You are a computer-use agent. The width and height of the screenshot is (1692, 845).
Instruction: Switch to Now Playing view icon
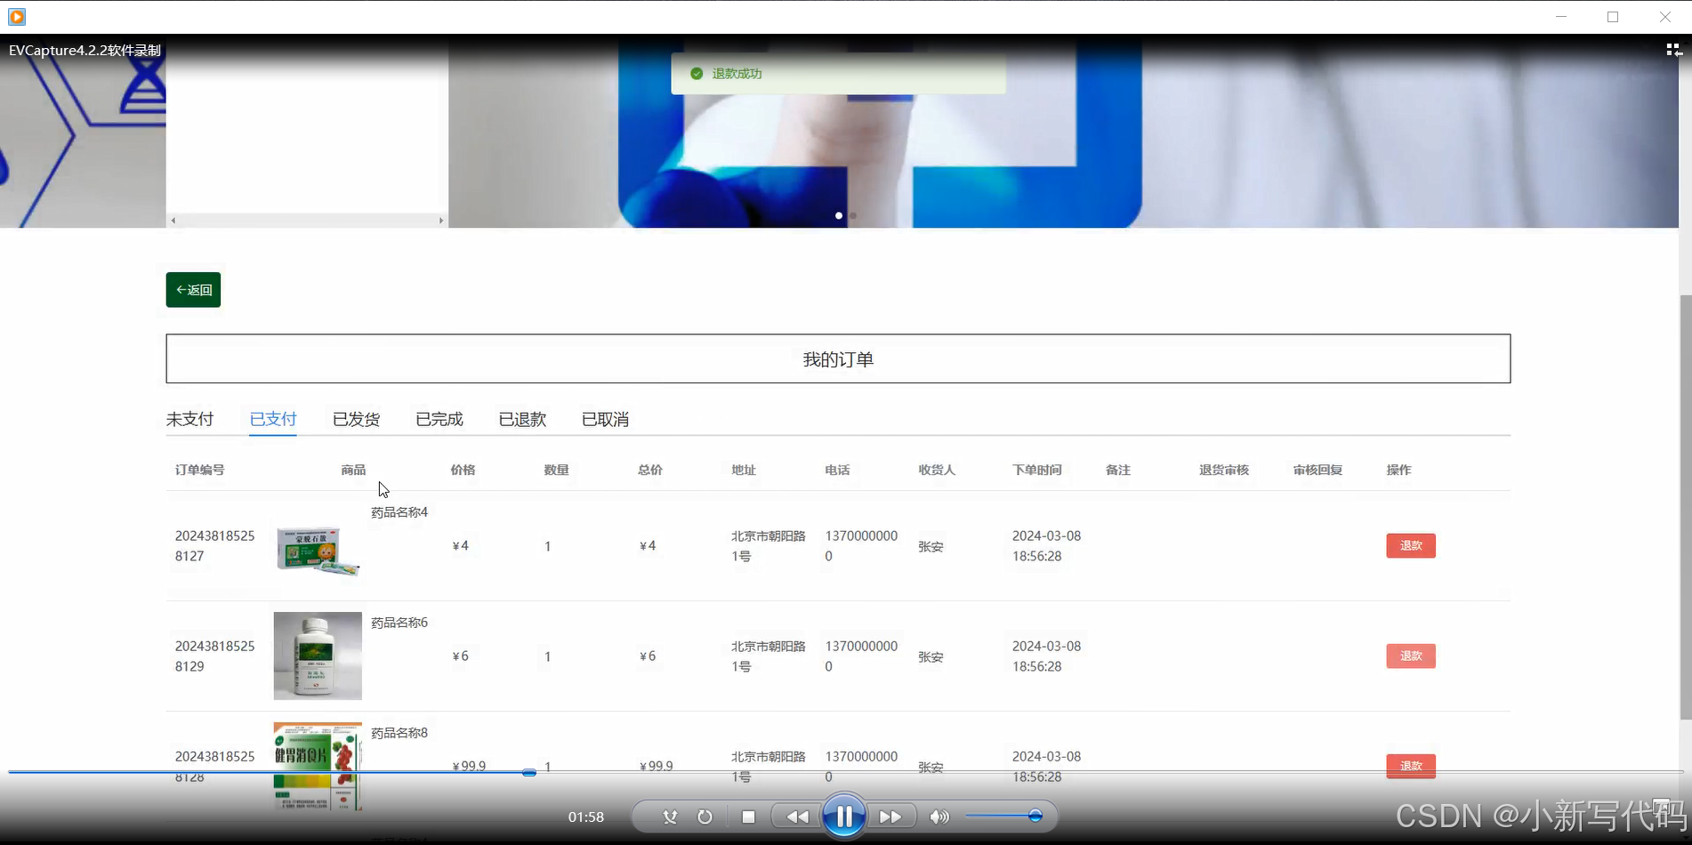(1673, 50)
